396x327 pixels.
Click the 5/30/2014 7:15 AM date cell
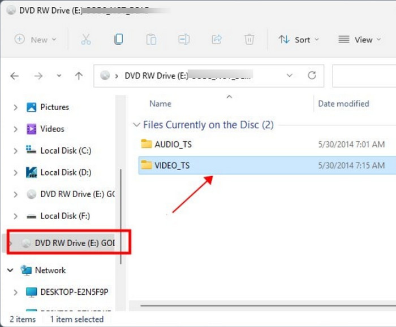tap(351, 165)
